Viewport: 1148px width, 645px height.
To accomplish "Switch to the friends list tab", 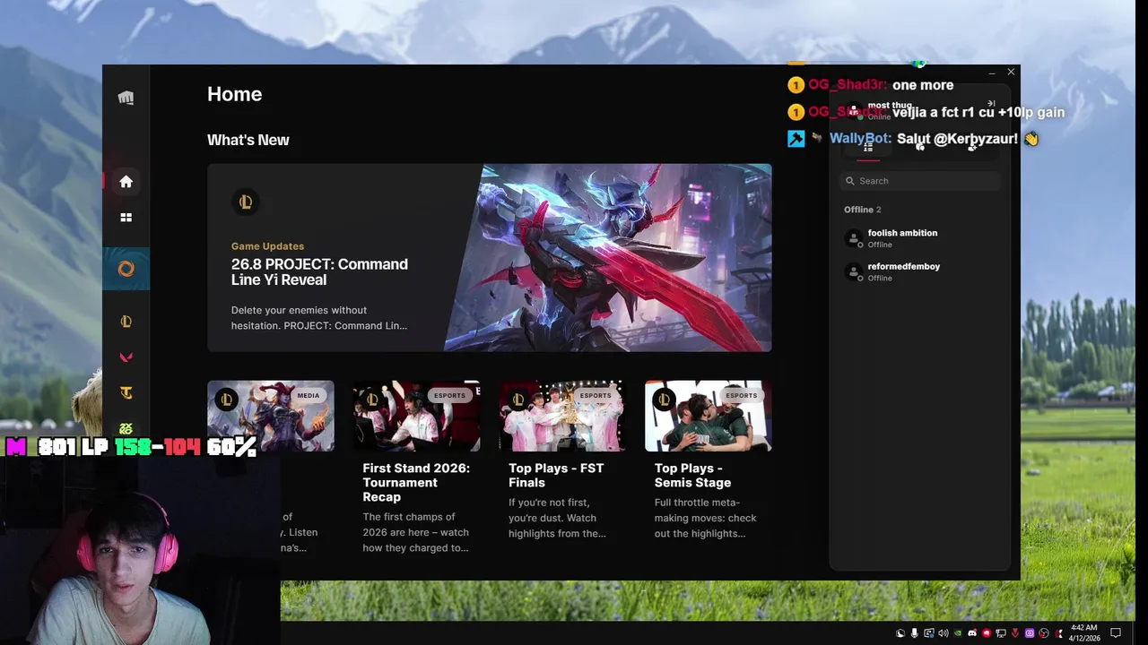I will click(868, 147).
